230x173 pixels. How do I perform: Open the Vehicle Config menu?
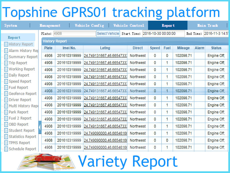(x=89, y=25)
